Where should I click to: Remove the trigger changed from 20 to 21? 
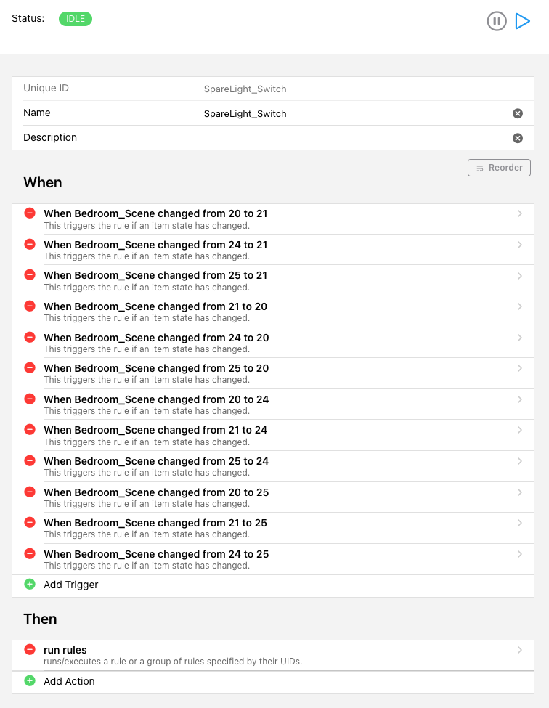click(x=30, y=213)
